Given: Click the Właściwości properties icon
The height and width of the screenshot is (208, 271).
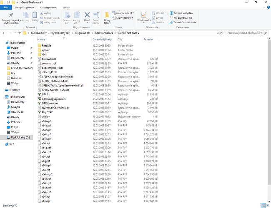Looking at the screenshot, I should [144, 15].
